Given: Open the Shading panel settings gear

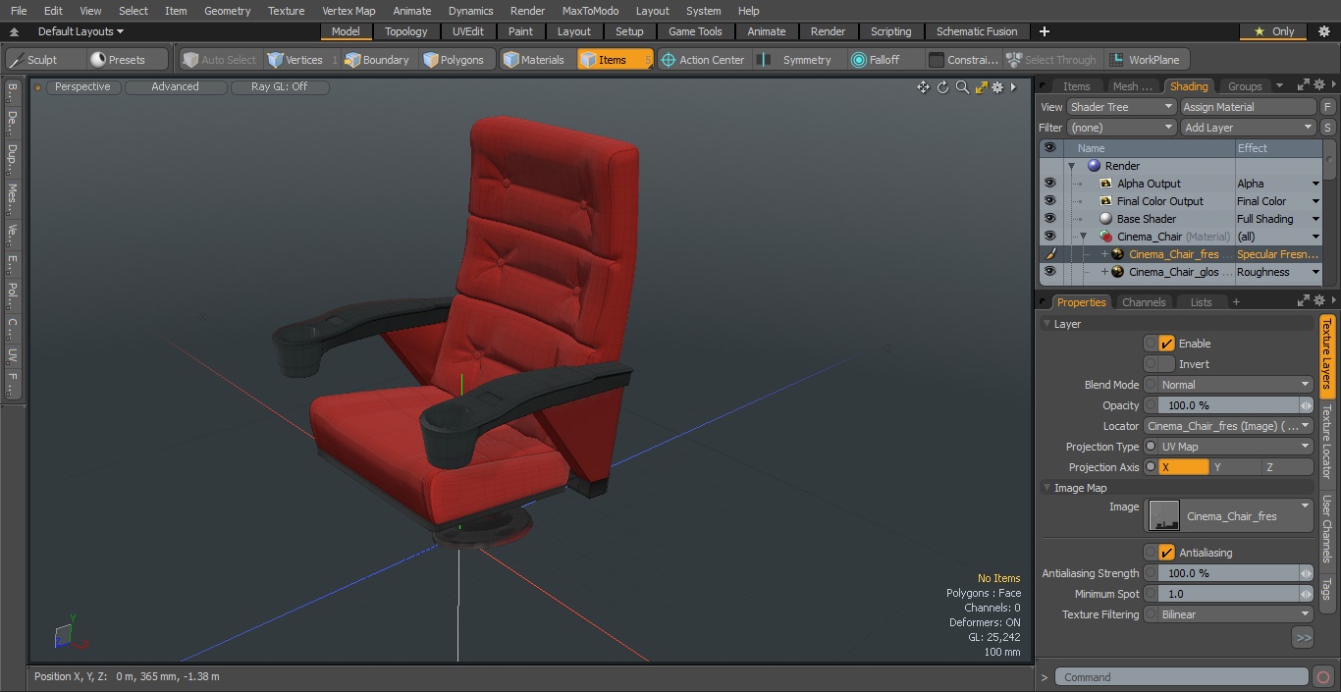Looking at the screenshot, I should coord(1319,85).
